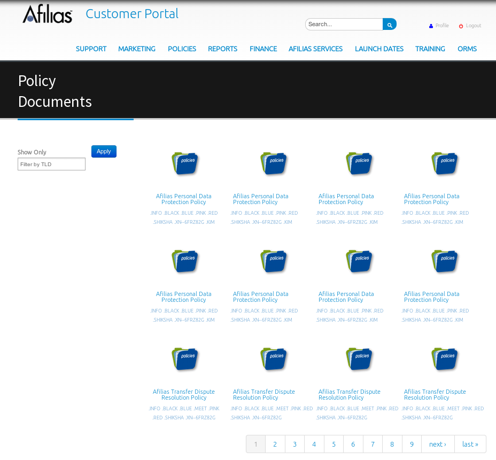The image size is (496, 460).
Task: Click the blue search magnifier button
Action: (390, 25)
